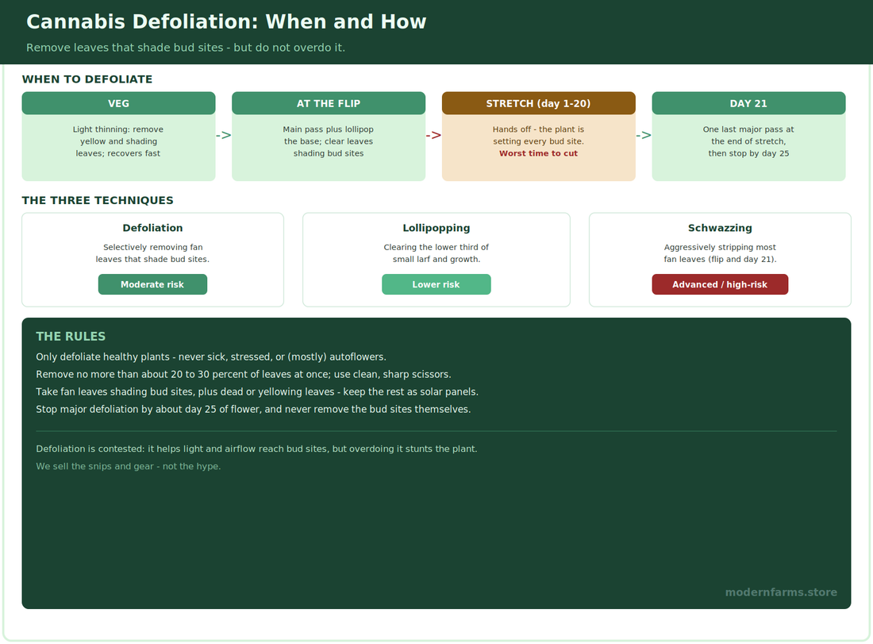Select the AT THE FLIP stage header
873x644 pixels.
[329, 103]
